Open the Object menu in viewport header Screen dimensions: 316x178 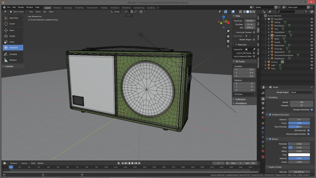click(51, 12)
